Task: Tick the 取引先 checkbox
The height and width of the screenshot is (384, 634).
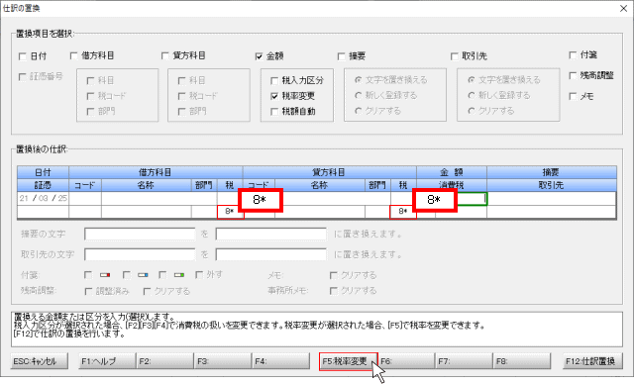Action: [455, 56]
